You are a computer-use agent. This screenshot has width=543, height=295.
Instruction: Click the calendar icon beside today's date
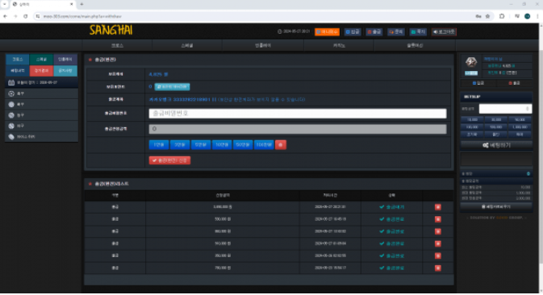11,83
